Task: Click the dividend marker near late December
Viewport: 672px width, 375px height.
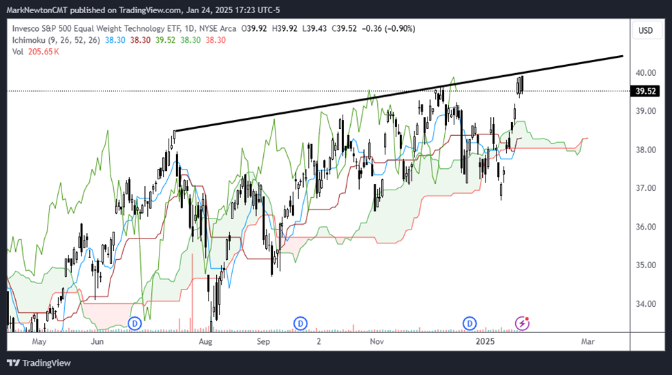Action: click(x=470, y=324)
